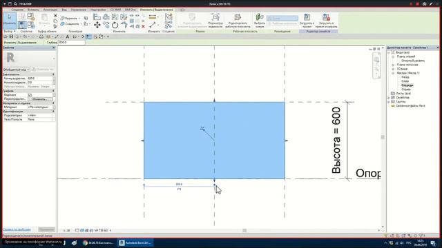Click the red Delete X in Modify panel
This screenshot has height=248, width=442.
[143, 26]
